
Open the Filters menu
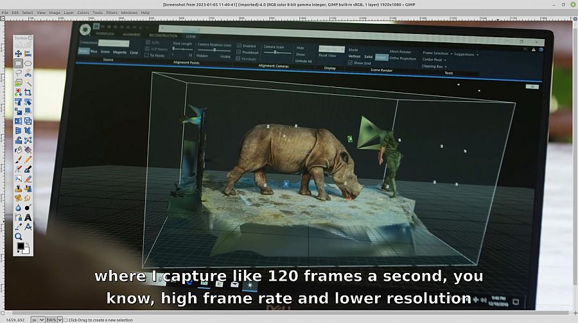112,13
